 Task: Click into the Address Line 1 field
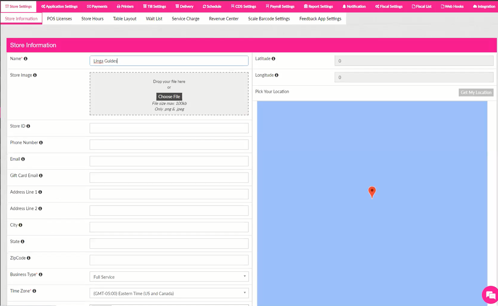[x=169, y=194]
